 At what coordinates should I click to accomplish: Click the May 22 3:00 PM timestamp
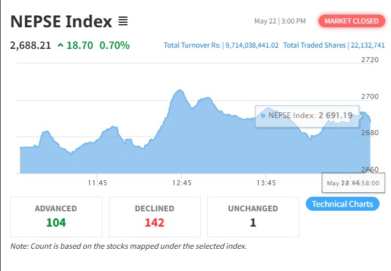280,22
